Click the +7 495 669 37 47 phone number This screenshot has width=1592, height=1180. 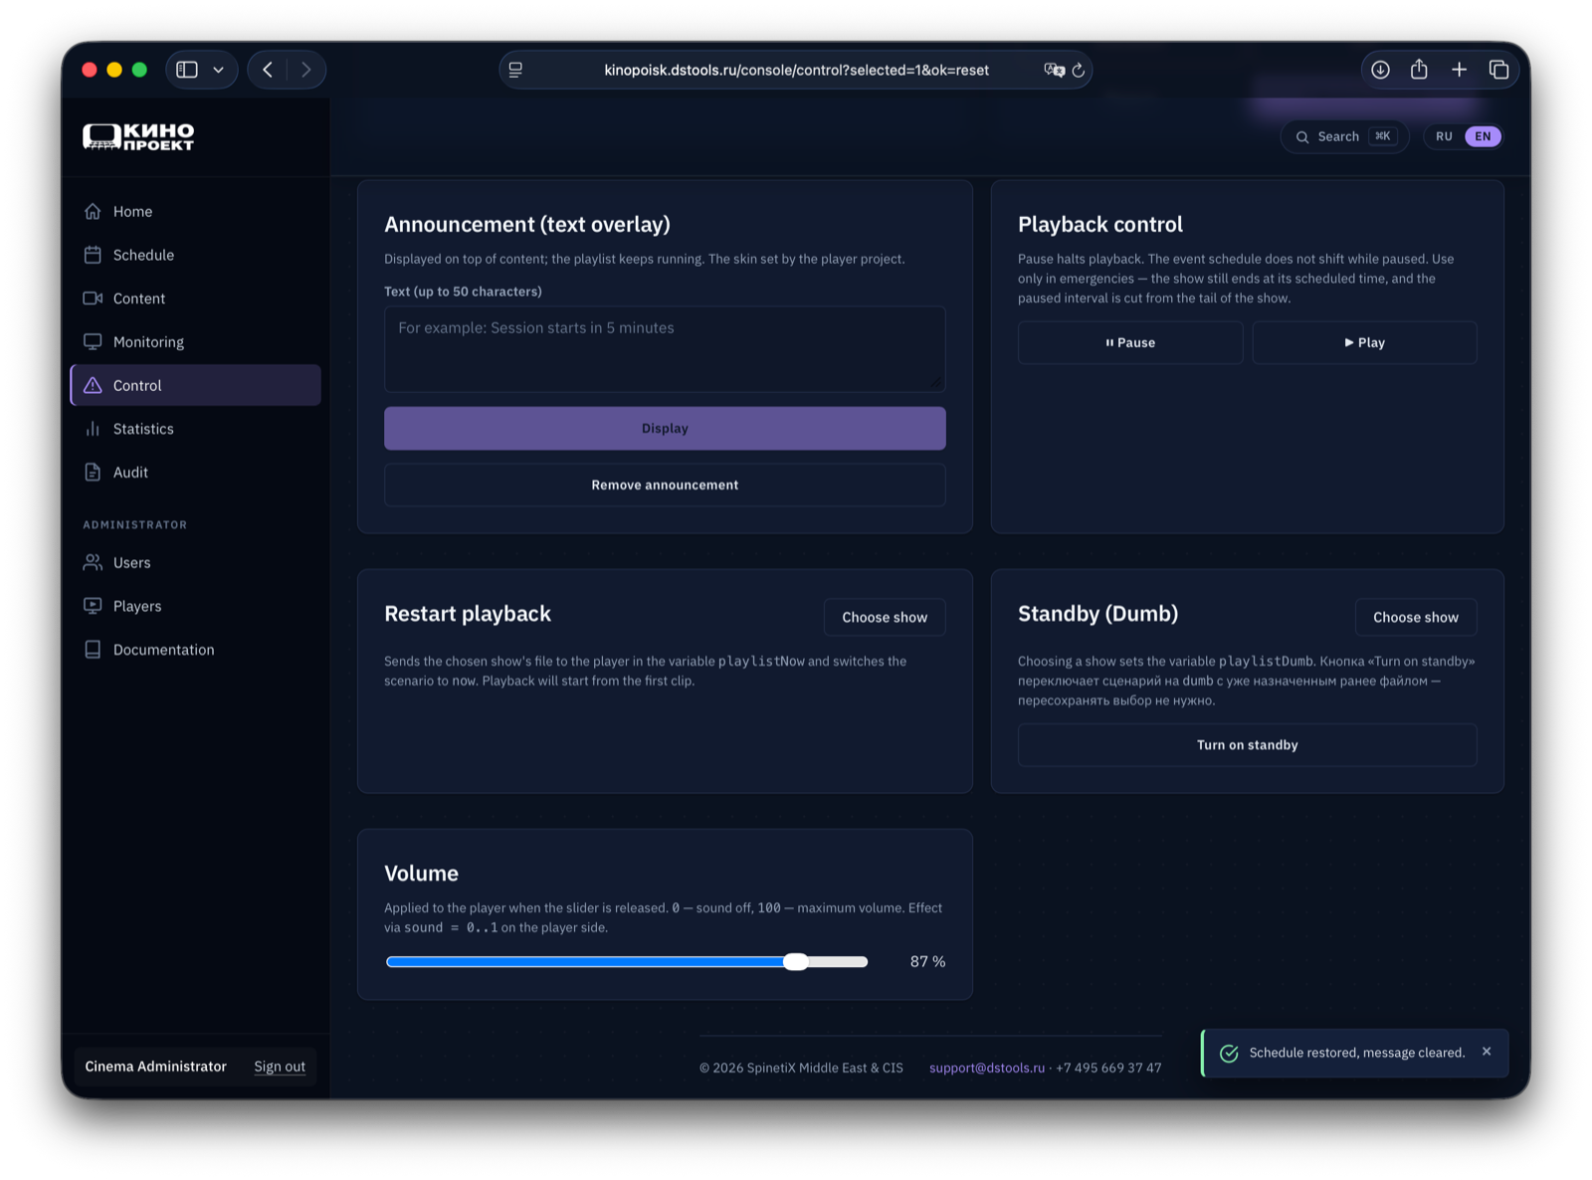(x=1108, y=1068)
